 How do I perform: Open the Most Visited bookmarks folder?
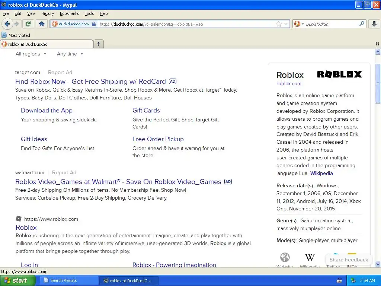[16, 35]
